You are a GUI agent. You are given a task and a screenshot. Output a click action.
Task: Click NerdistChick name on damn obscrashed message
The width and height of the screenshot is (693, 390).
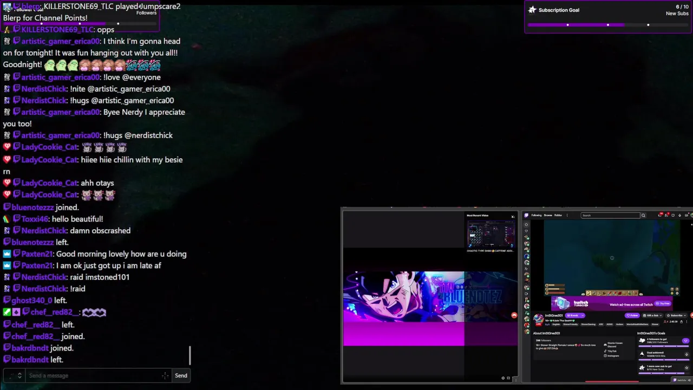click(x=44, y=230)
